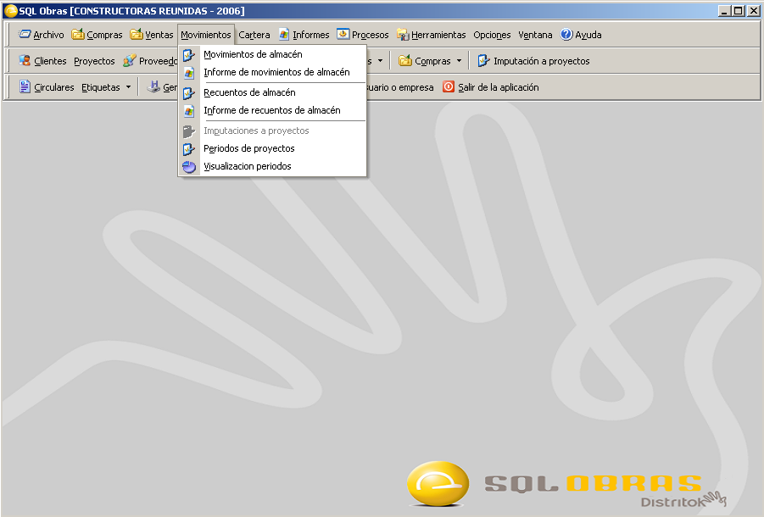
Task: Open the Ventana menu
Action: pyautogui.click(x=535, y=35)
